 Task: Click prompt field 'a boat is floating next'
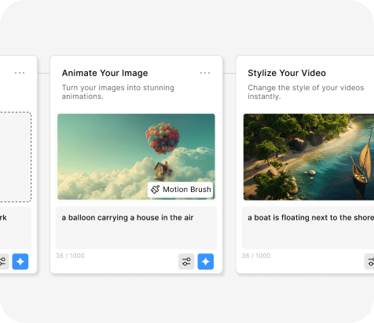[308, 227]
